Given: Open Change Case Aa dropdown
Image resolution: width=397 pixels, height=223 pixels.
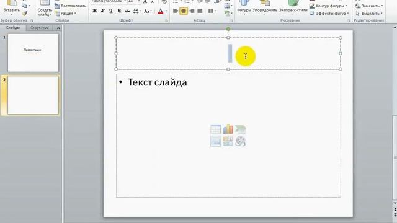Looking at the screenshot, I should [148, 11].
